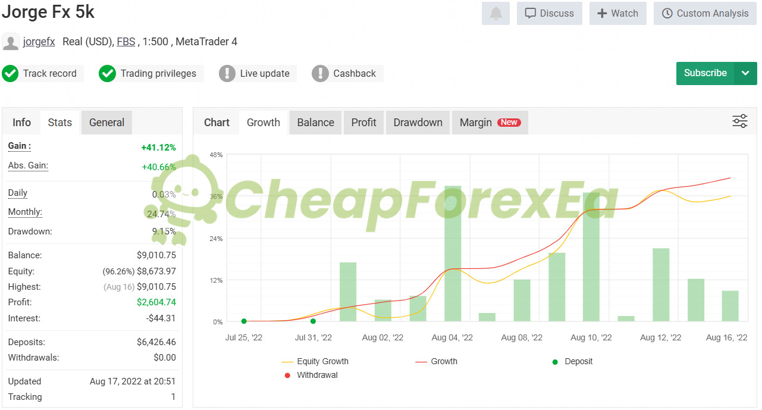Click the Live update label
762x410 pixels.
tap(265, 74)
